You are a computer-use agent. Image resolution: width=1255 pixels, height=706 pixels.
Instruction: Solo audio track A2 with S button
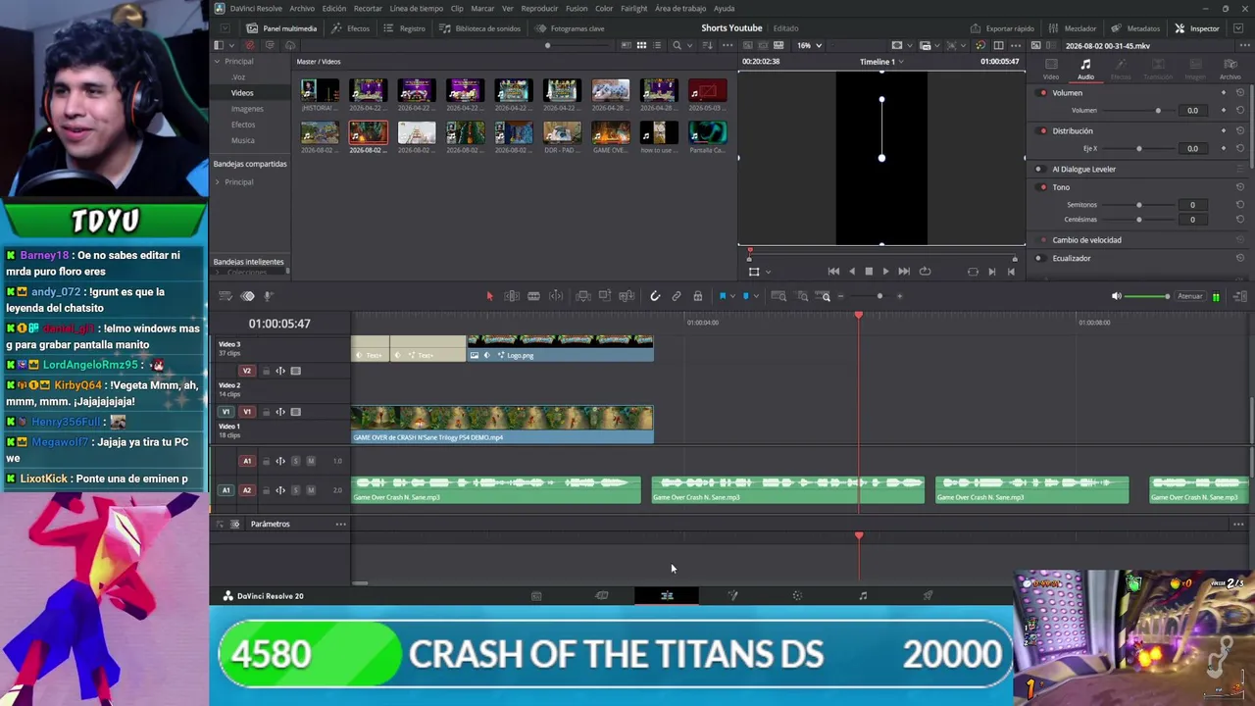[x=295, y=489]
